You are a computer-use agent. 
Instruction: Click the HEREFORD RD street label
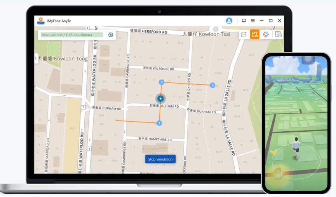[x=148, y=31]
